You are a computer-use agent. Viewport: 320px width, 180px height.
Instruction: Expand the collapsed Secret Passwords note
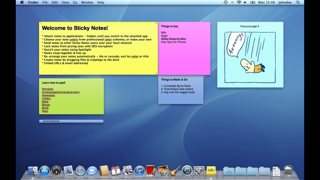click(71, 121)
